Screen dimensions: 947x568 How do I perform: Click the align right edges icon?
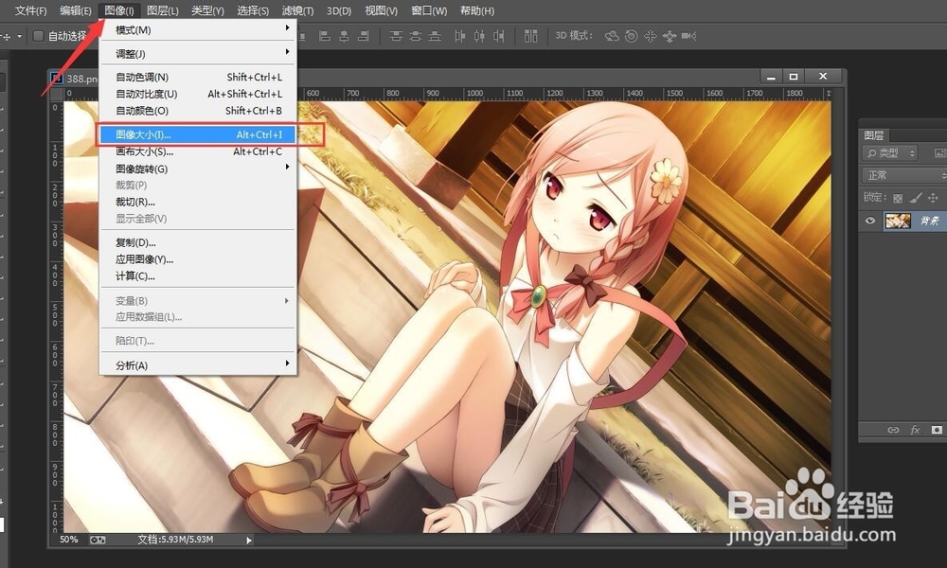(363, 36)
